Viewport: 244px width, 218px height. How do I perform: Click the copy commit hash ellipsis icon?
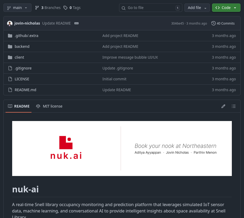point(76,23)
